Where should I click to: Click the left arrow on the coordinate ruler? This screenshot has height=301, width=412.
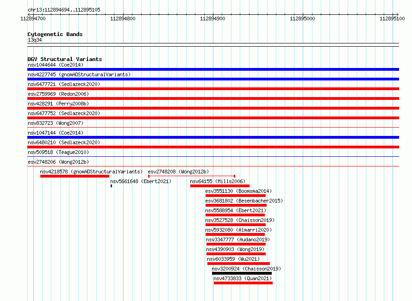29,14
